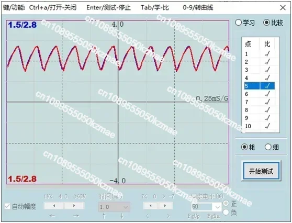Select point 2 in the list
Screen dimensions: 292x223
246,62
